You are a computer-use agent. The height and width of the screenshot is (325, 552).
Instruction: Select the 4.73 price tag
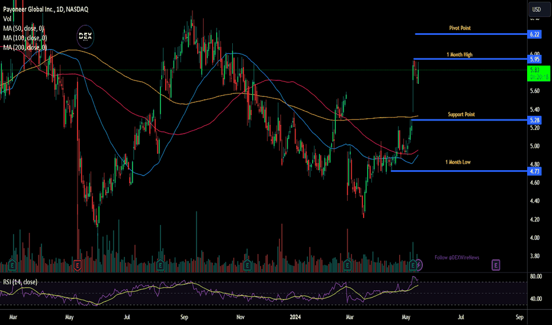pos(534,171)
